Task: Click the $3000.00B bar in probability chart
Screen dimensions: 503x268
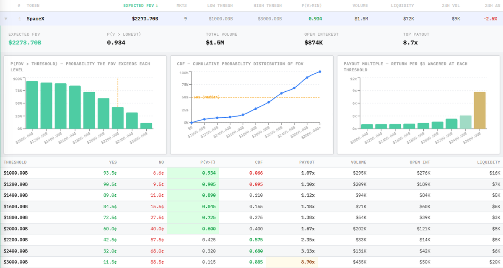Action: [x=146, y=126]
